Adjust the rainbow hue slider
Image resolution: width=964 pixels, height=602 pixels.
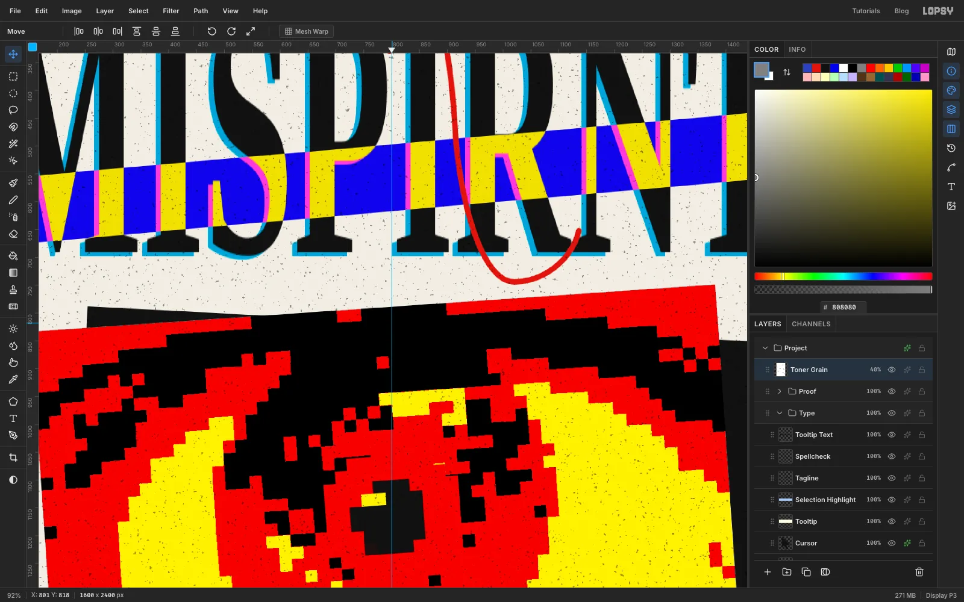tap(843, 276)
